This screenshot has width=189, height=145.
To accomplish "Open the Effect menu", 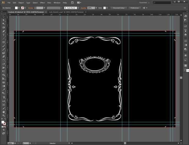I will pos(42,2).
